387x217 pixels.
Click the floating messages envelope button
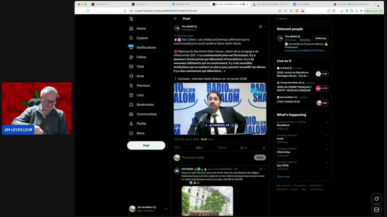(376, 210)
